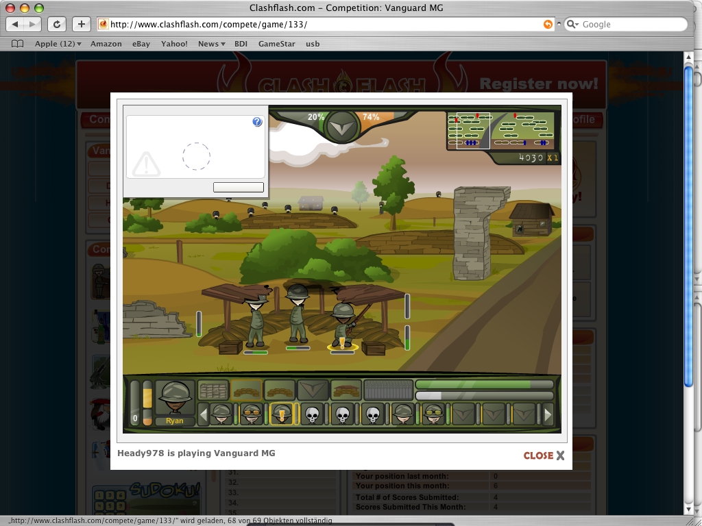
Task: Open the usb bookmark
Action: [x=313, y=44]
